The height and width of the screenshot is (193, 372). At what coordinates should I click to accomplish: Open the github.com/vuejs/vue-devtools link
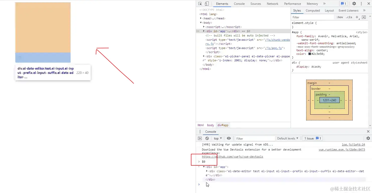click(233, 157)
